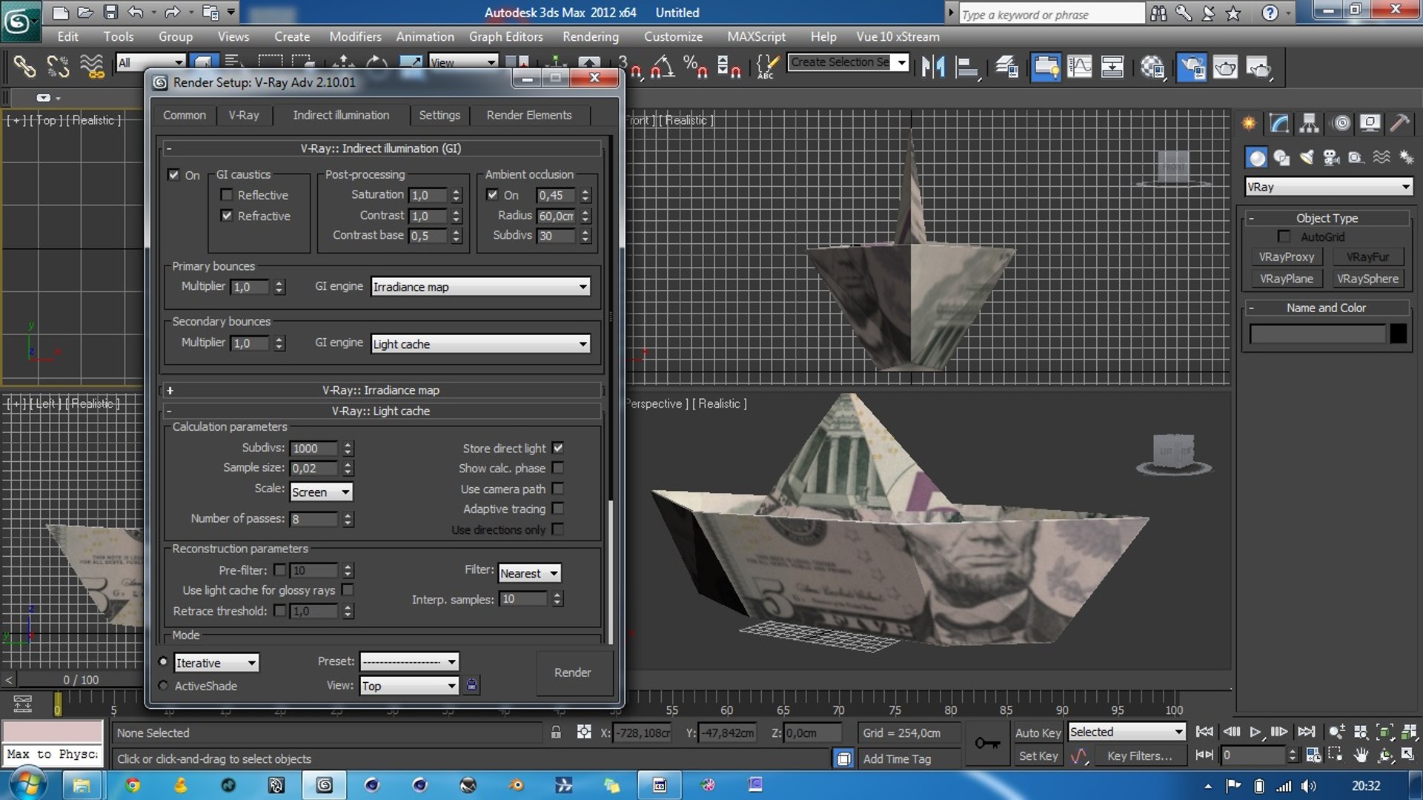Screen dimensions: 1423x800
Task: Switch to the V-Ray tab
Action: (x=244, y=115)
